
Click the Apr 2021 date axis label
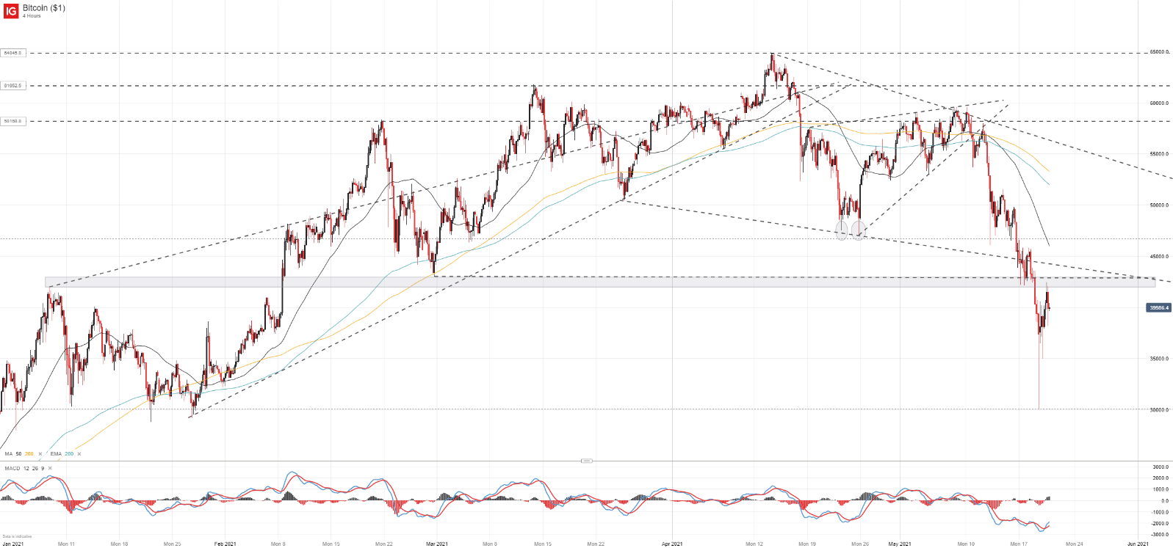pyautogui.click(x=672, y=544)
